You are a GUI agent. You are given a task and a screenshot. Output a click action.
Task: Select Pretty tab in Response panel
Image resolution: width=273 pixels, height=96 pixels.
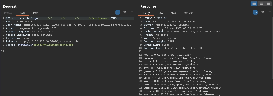click(x=146, y=13)
